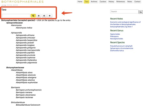The width and height of the screenshot is (143, 106).
Task: Open species Alanphillipsia aloes
Action: [x=24, y=72]
